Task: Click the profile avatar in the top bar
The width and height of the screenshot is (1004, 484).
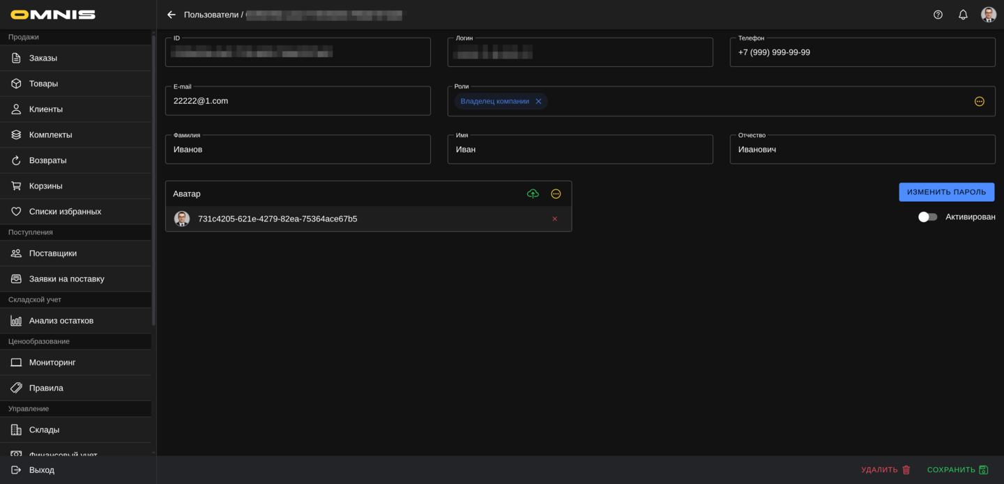Action: click(x=988, y=15)
